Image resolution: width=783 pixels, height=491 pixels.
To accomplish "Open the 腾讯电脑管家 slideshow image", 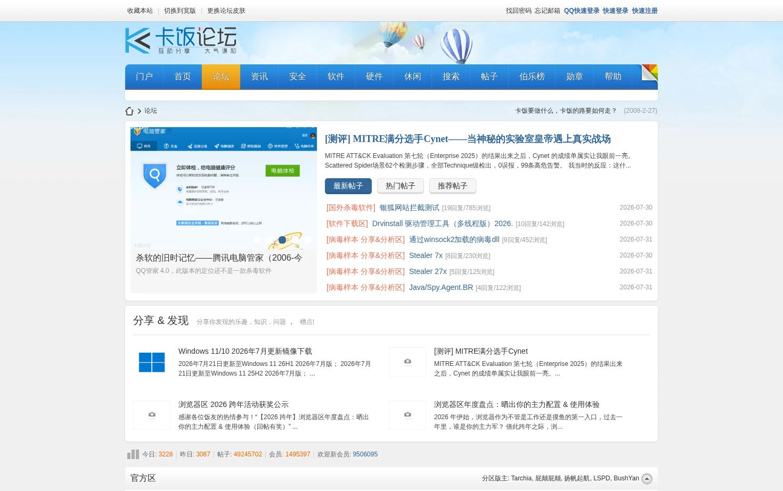I will (x=224, y=188).
